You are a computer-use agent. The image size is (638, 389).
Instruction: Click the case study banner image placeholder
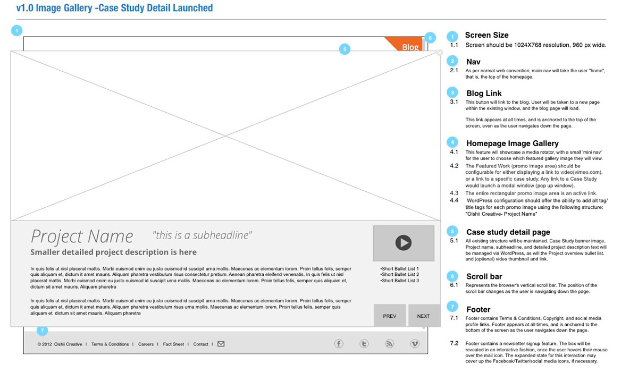225,136
